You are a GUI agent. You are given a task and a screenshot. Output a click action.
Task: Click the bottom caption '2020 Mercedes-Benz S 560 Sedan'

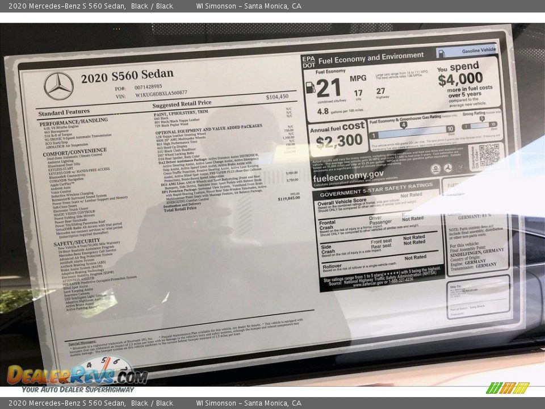pyautogui.click(x=67, y=403)
